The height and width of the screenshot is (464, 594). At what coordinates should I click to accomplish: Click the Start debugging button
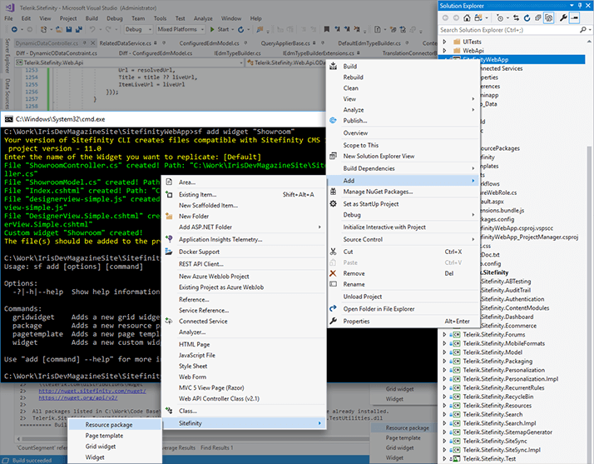220,29
